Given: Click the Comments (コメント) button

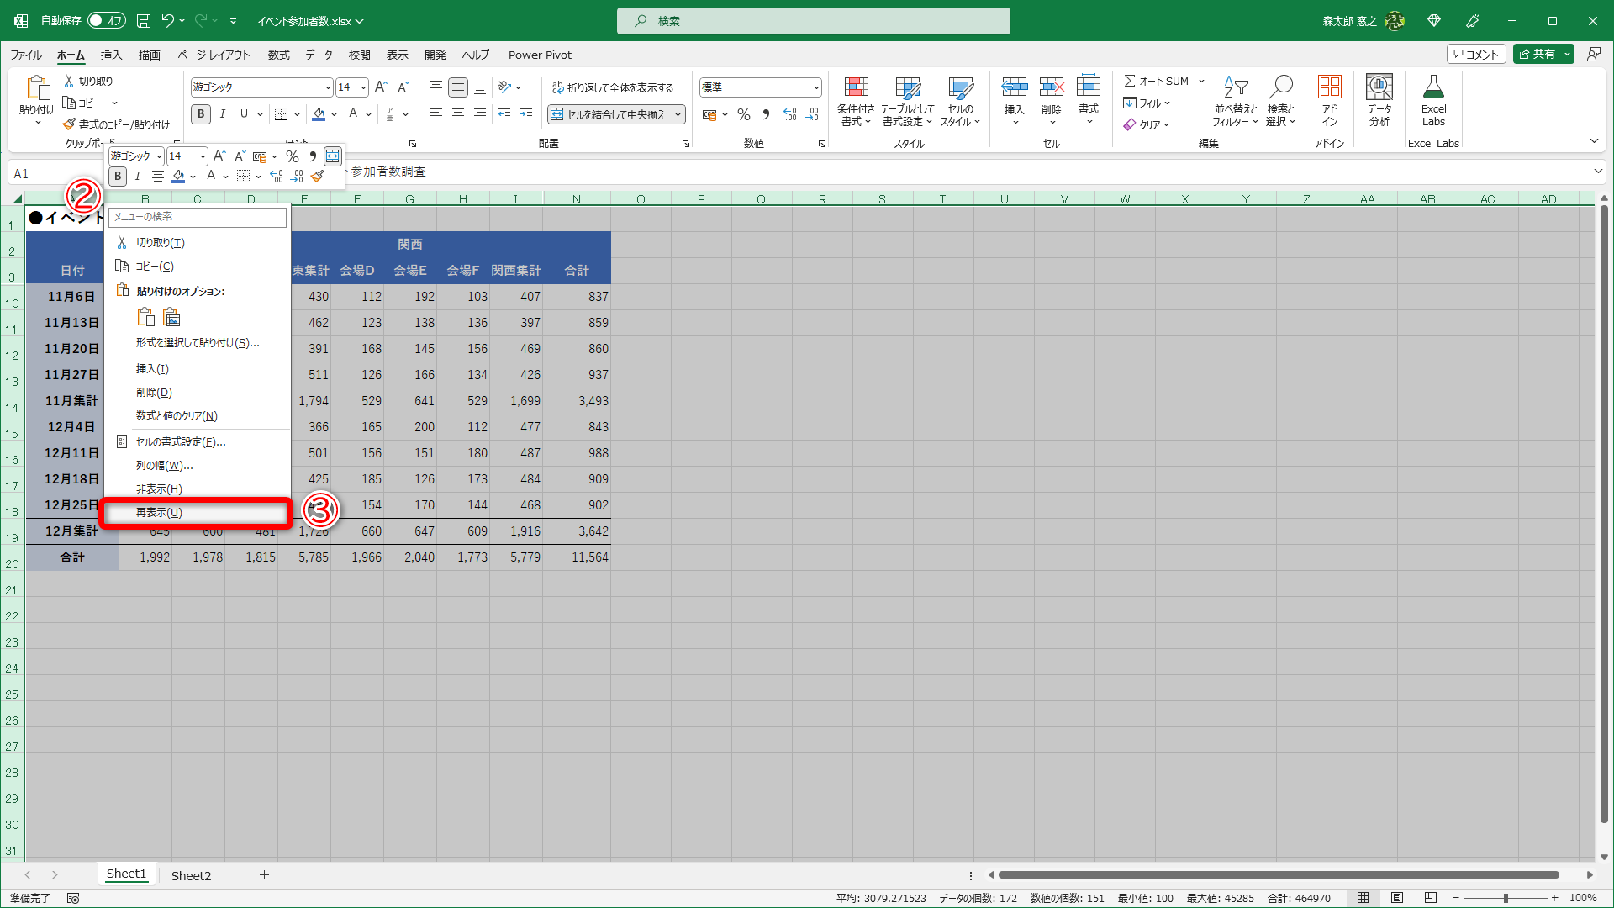Looking at the screenshot, I should pyautogui.click(x=1475, y=54).
